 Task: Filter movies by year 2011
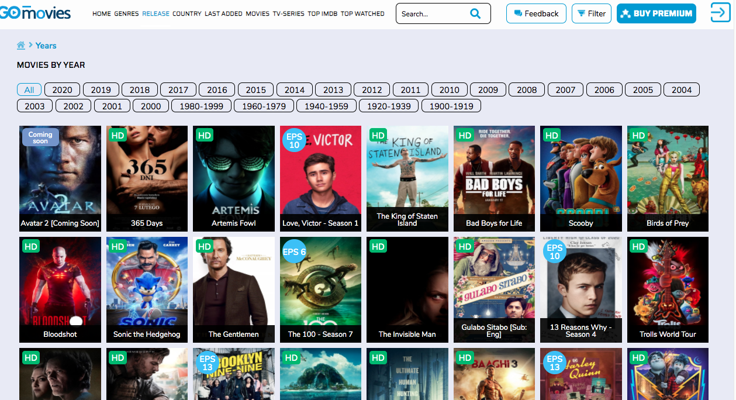point(410,89)
